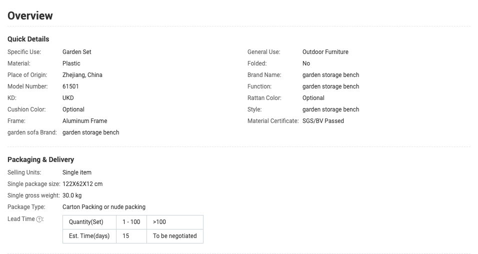This screenshot has width=478, height=254.
Task: Click the "Garden Set" specific use value
Action: click(x=76, y=52)
